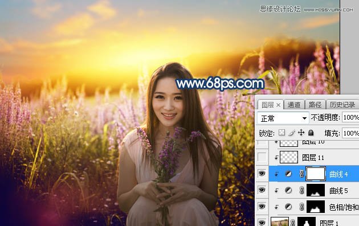Select the layer named 曲线 5
359x226 pixels.
tap(338, 191)
